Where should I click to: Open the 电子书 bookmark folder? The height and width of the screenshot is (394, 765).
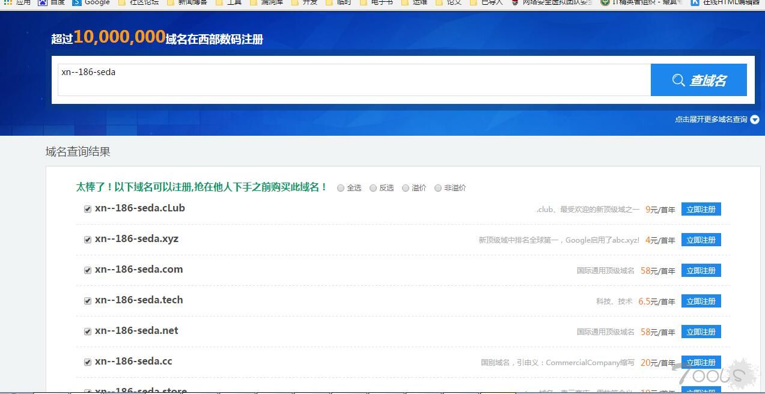376,2
